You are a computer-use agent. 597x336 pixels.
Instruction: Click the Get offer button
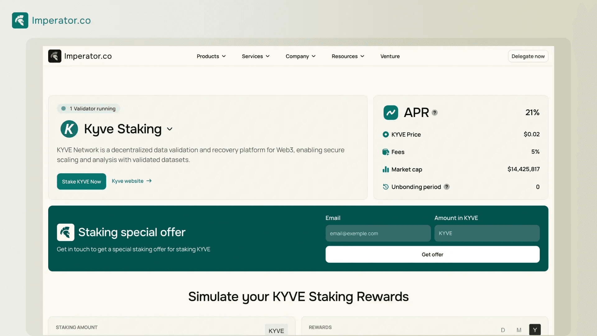pyautogui.click(x=433, y=254)
